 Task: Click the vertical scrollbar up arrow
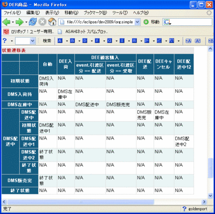pyautogui.click(x=210, y=49)
